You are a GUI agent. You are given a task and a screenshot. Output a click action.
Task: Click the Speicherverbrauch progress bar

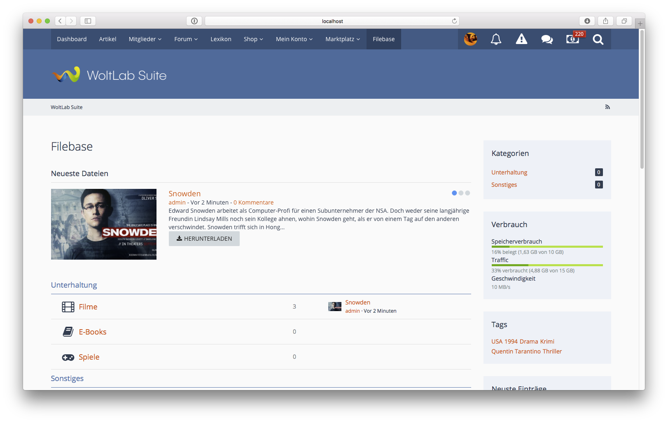pyautogui.click(x=547, y=246)
